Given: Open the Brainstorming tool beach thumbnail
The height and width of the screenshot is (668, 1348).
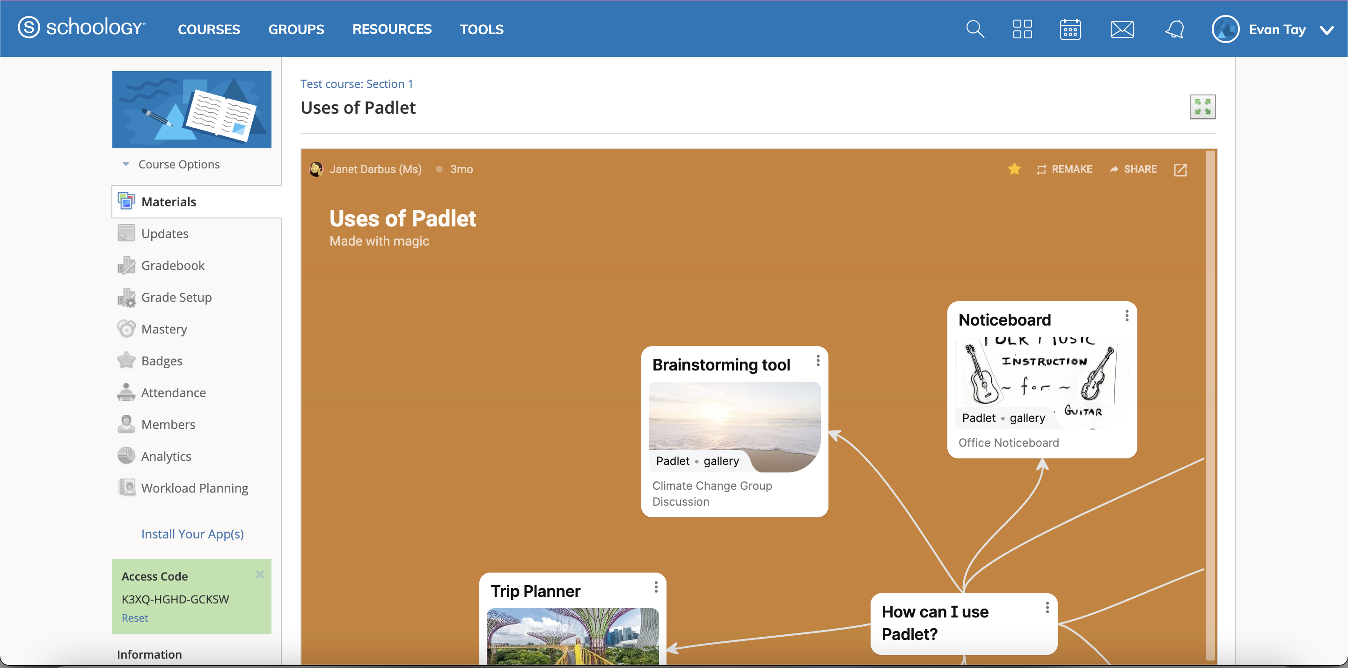Looking at the screenshot, I should 734,426.
